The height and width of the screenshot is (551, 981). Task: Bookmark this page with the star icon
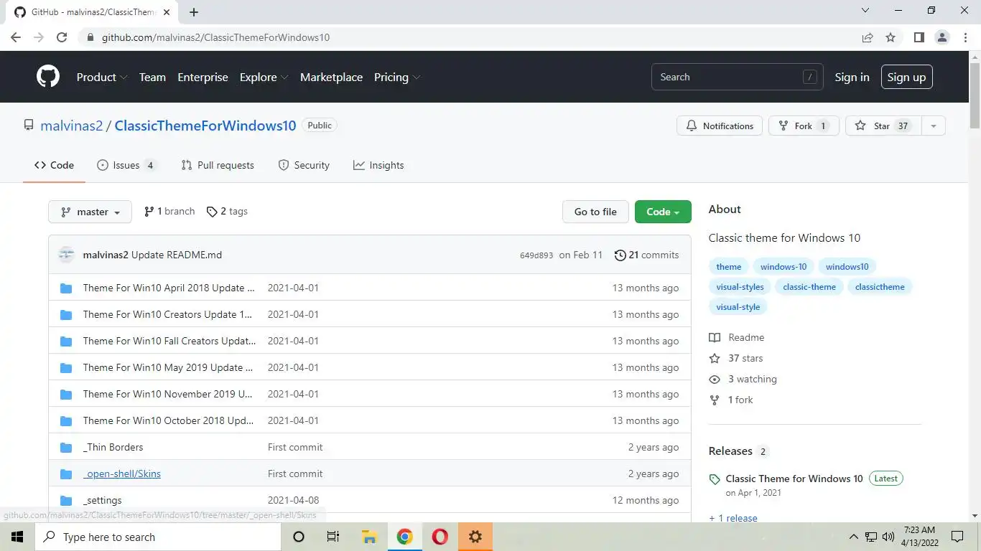click(891, 37)
